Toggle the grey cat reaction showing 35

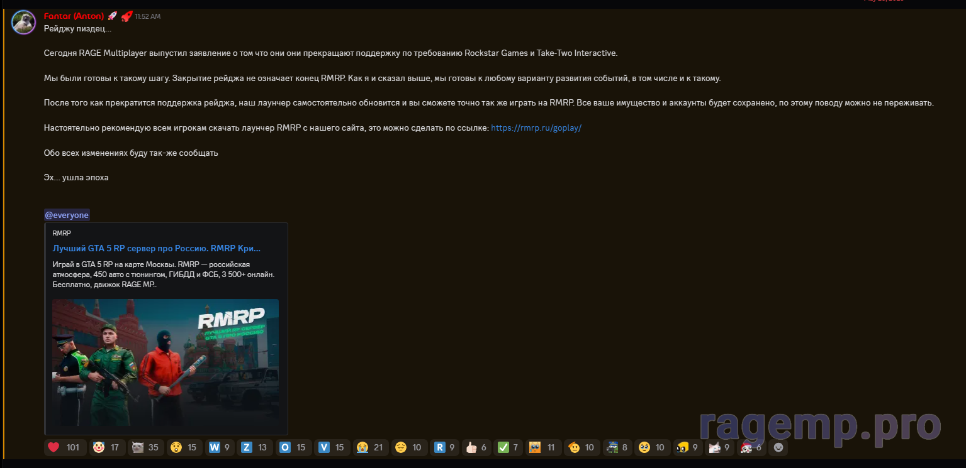(x=145, y=447)
